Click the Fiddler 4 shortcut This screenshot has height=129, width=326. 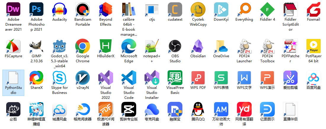(x=267, y=10)
